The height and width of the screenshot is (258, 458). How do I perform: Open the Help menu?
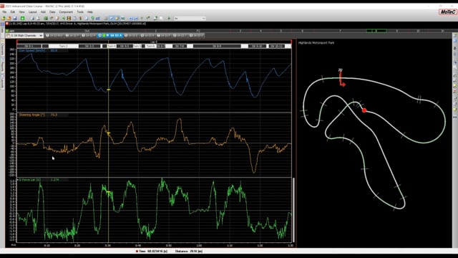(90, 12)
